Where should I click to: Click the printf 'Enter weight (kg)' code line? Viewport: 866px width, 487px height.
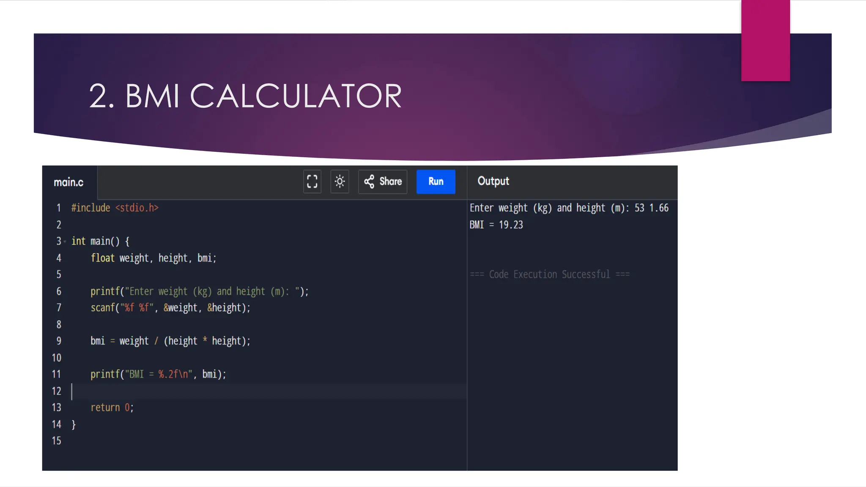[199, 291]
